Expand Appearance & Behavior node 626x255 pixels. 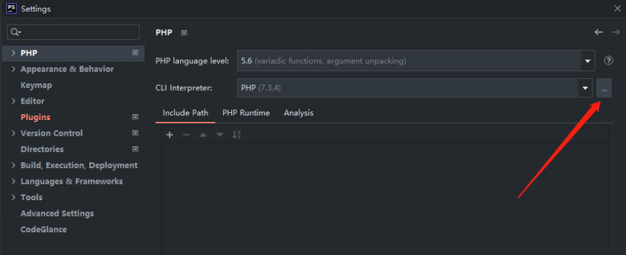(13, 69)
